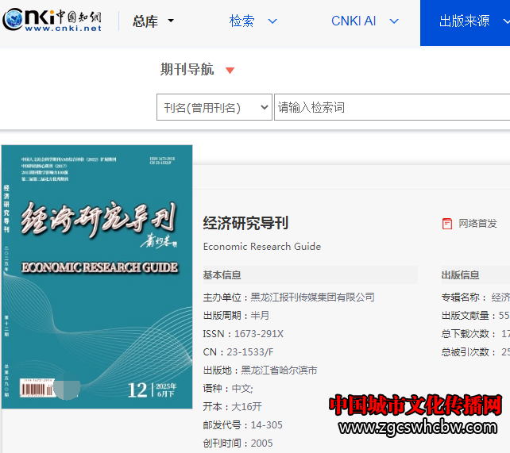
Task: Click the red triangle beside 期刊导航
Action: tap(230, 71)
